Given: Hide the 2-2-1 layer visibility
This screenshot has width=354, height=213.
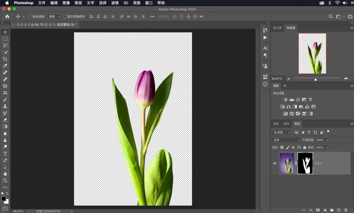Looking at the screenshot, I should 275,163.
